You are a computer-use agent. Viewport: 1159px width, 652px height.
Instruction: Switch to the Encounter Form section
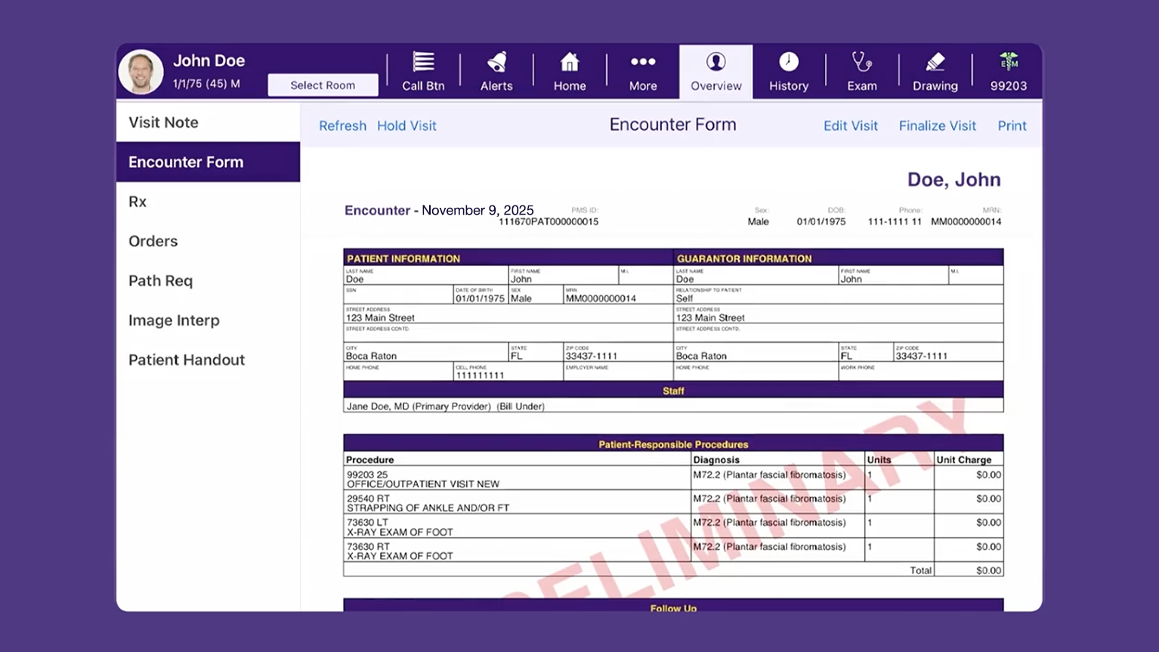click(x=185, y=162)
